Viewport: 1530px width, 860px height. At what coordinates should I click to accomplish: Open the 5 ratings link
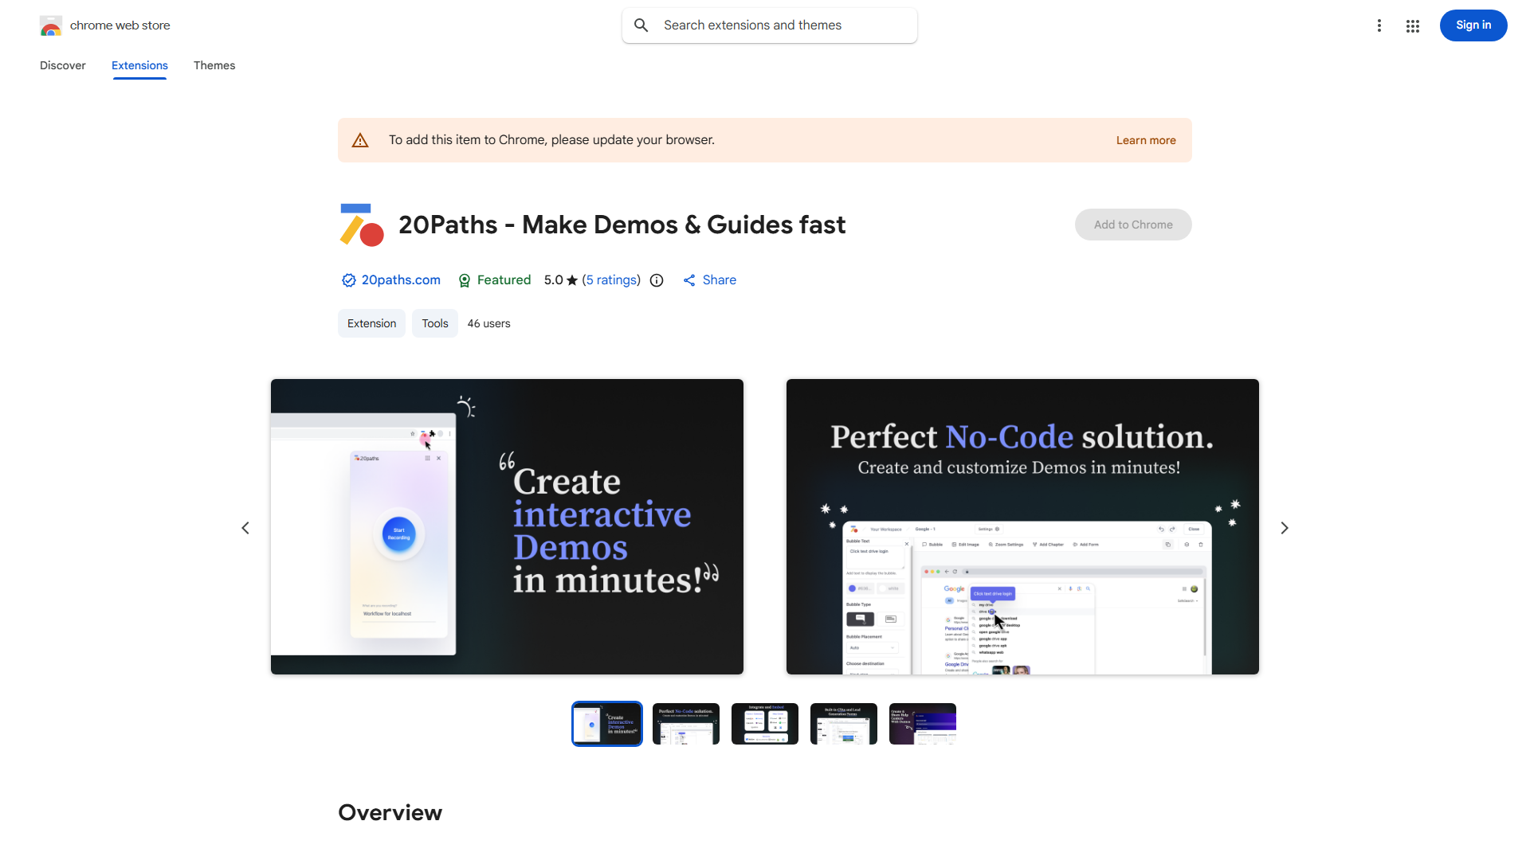coord(611,280)
